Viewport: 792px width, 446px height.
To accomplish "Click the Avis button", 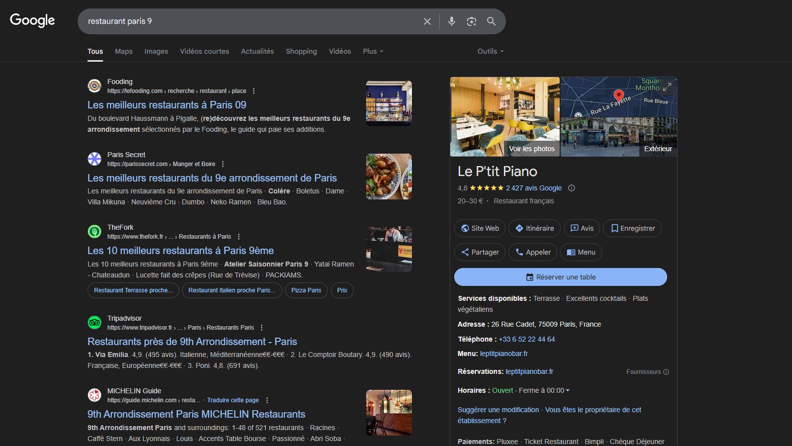I will point(582,228).
